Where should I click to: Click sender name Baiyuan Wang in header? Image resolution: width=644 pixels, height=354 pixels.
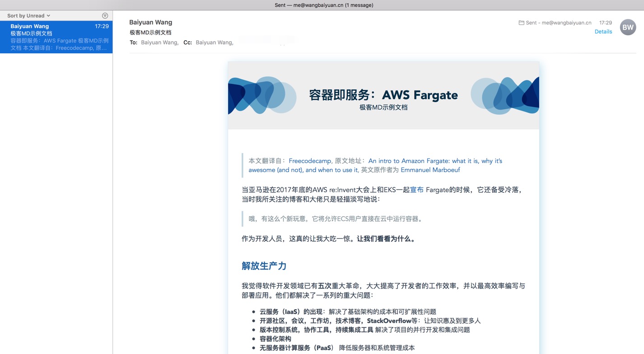click(151, 22)
